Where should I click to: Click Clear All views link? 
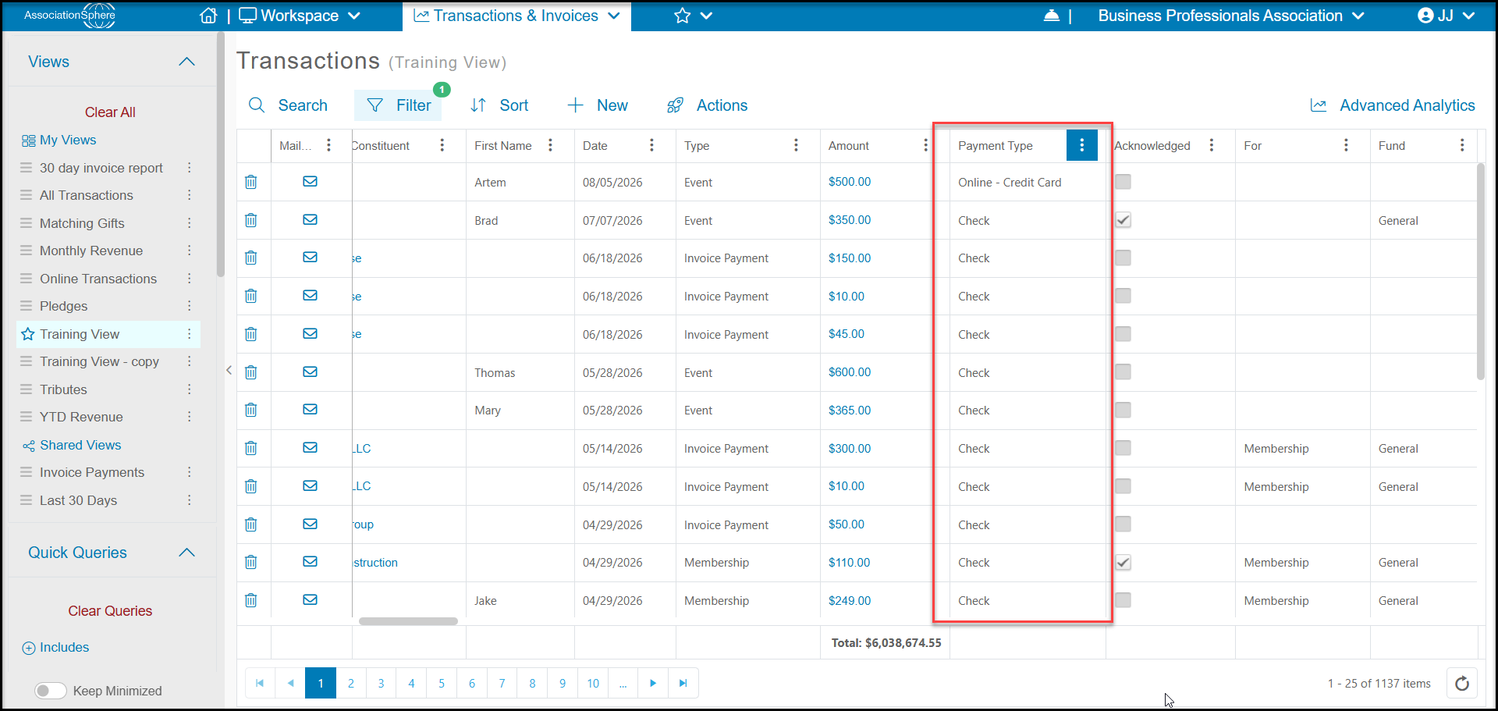[110, 112]
